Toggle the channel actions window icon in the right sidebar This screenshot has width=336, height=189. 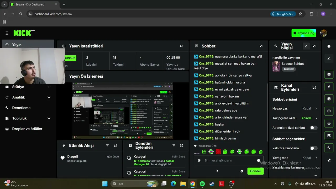329,136
